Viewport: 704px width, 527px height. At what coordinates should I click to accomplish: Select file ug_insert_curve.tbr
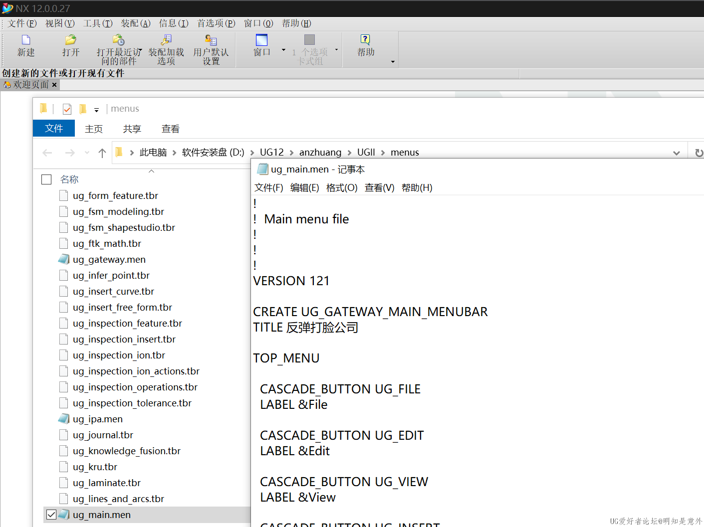click(113, 291)
